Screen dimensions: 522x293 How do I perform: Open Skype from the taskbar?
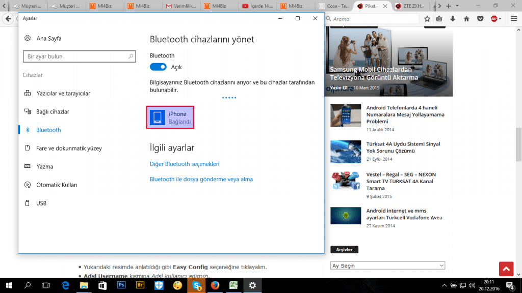(x=196, y=285)
